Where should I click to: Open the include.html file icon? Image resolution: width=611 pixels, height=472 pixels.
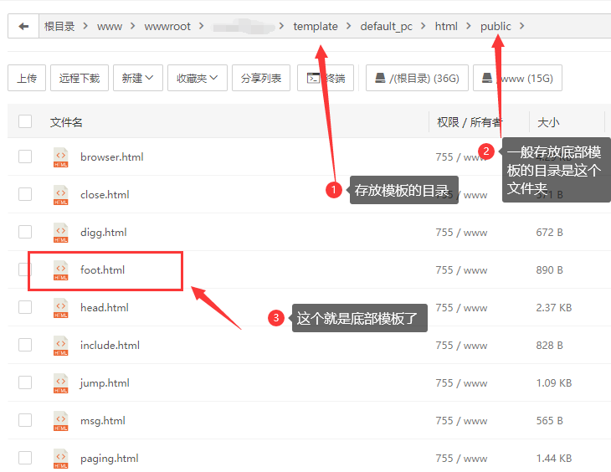61,346
